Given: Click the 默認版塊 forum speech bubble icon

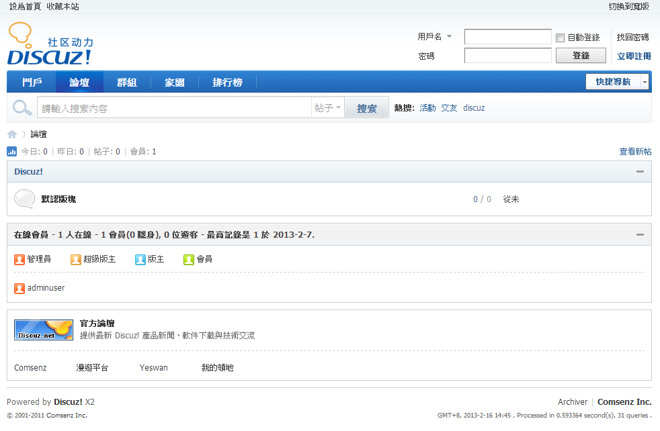Looking at the screenshot, I should pyautogui.click(x=24, y=199).
